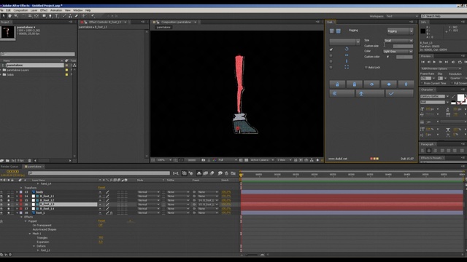Select the Eraser tool
The width and height of the screenshot is (467, 262).
tap(77, 16)
